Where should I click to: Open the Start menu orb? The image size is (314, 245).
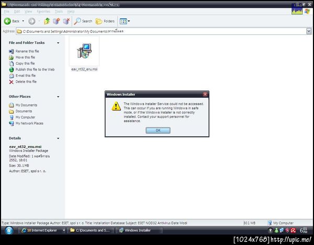click(8, 230)
